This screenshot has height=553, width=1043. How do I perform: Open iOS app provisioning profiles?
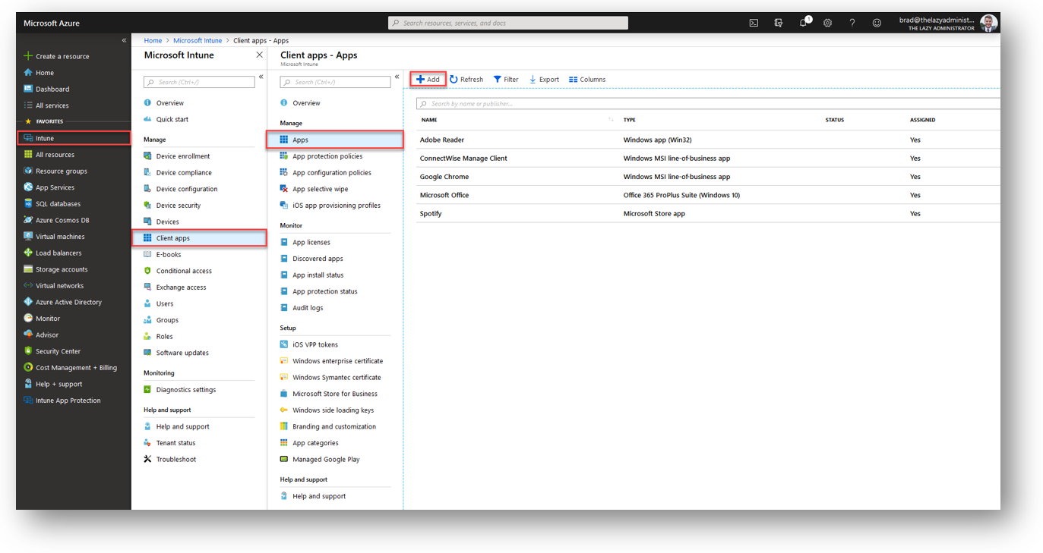pyautogui.click(x=335, y=206)
